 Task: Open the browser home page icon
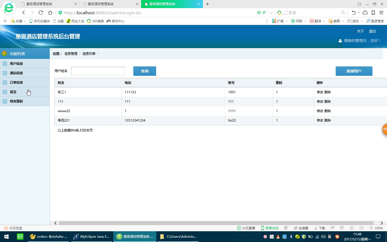(50, 13)
